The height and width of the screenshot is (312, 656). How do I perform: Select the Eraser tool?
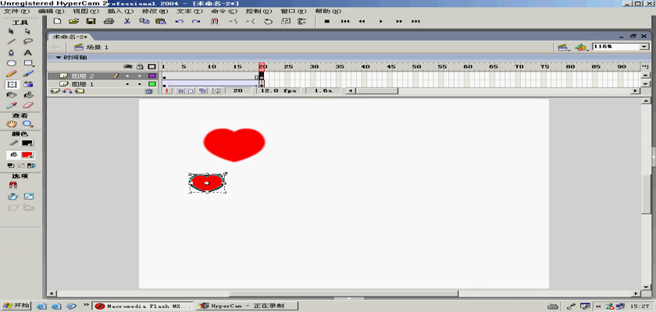click(x=27, y=105)
